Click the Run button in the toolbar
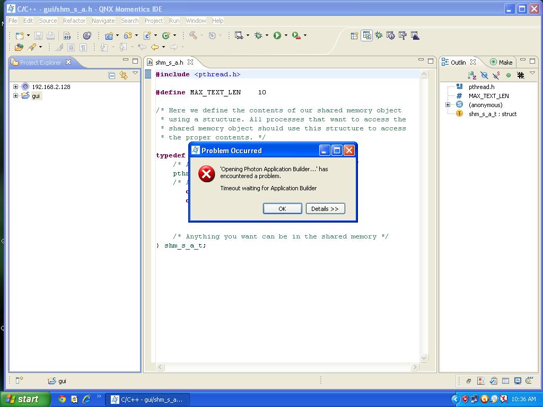Image resolution: width=543 pixels, height=407 pixels. pos(277,36)
